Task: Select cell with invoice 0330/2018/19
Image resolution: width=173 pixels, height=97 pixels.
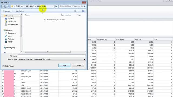Action: click(x=30, y=77)
